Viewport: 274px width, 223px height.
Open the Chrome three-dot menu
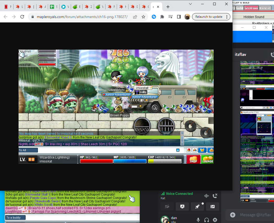click(227, 17)
